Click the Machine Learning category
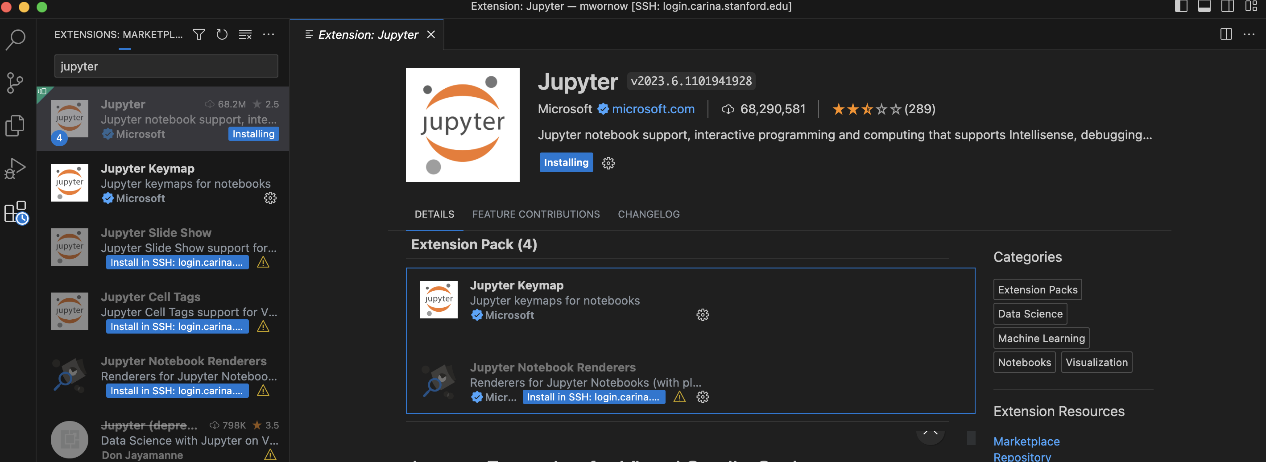 pos(1042,338)
